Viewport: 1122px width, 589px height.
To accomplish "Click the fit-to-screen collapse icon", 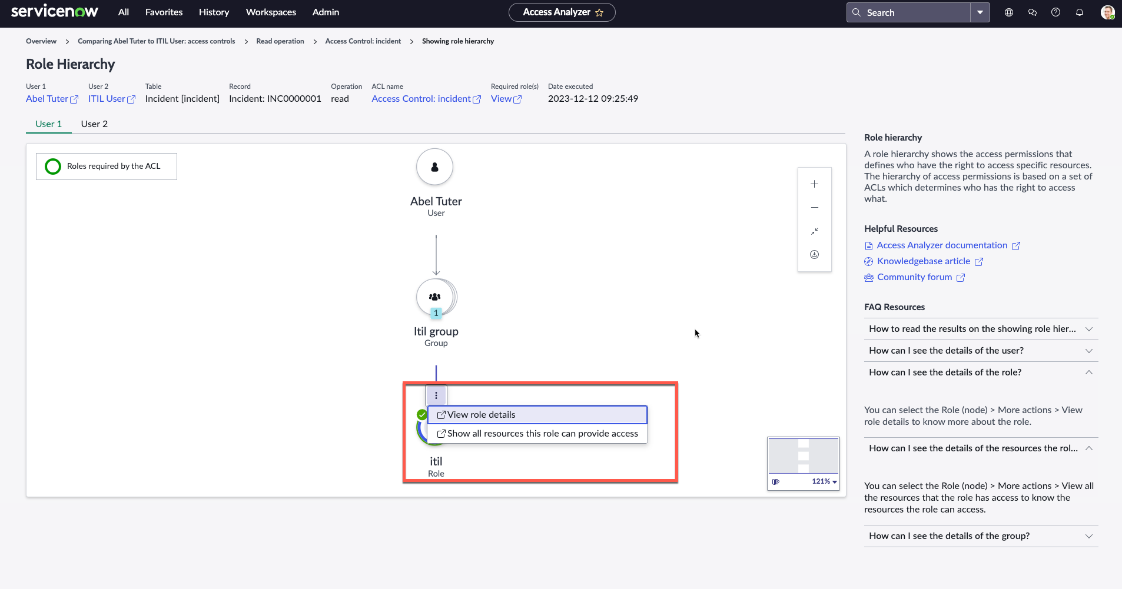I will pos(815,231).
